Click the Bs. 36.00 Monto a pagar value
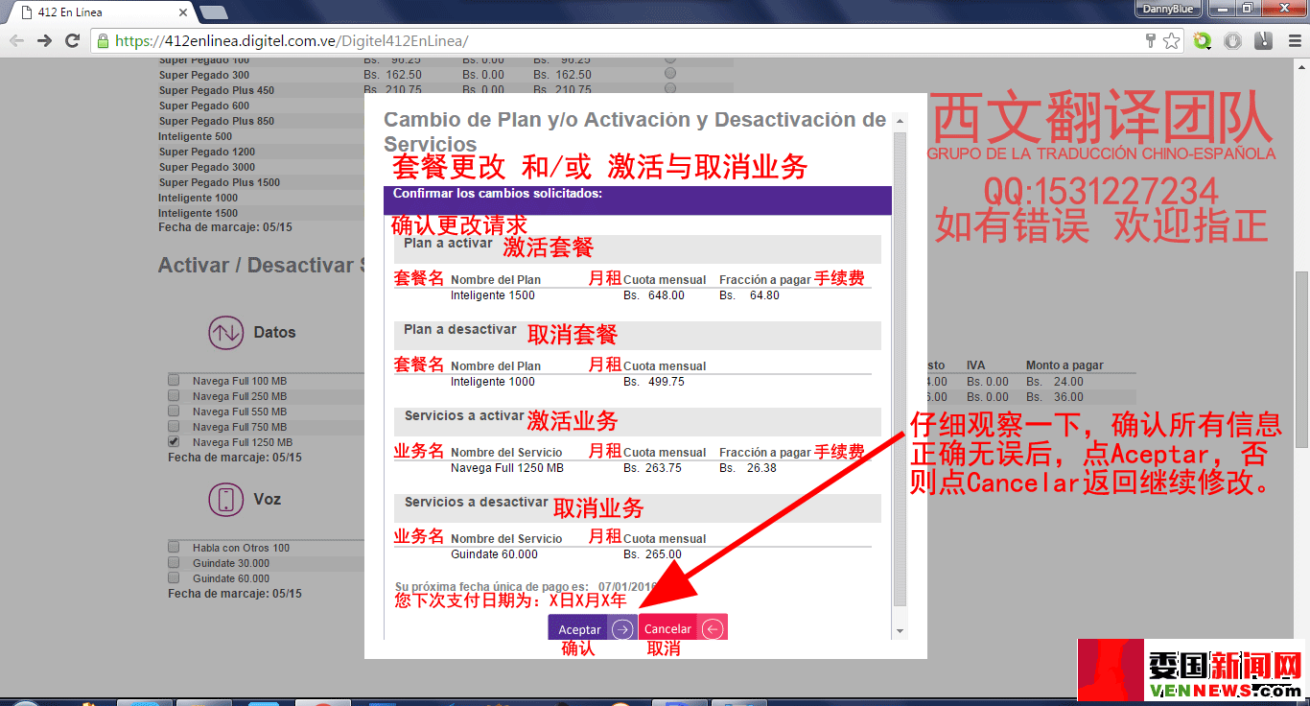Screen dimensions: 1310x706 pos(1055,396)
